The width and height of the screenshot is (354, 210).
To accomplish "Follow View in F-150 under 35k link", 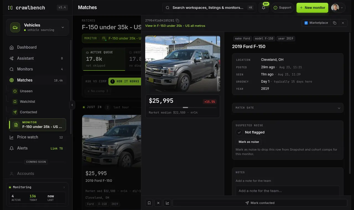I will (175, 26).
